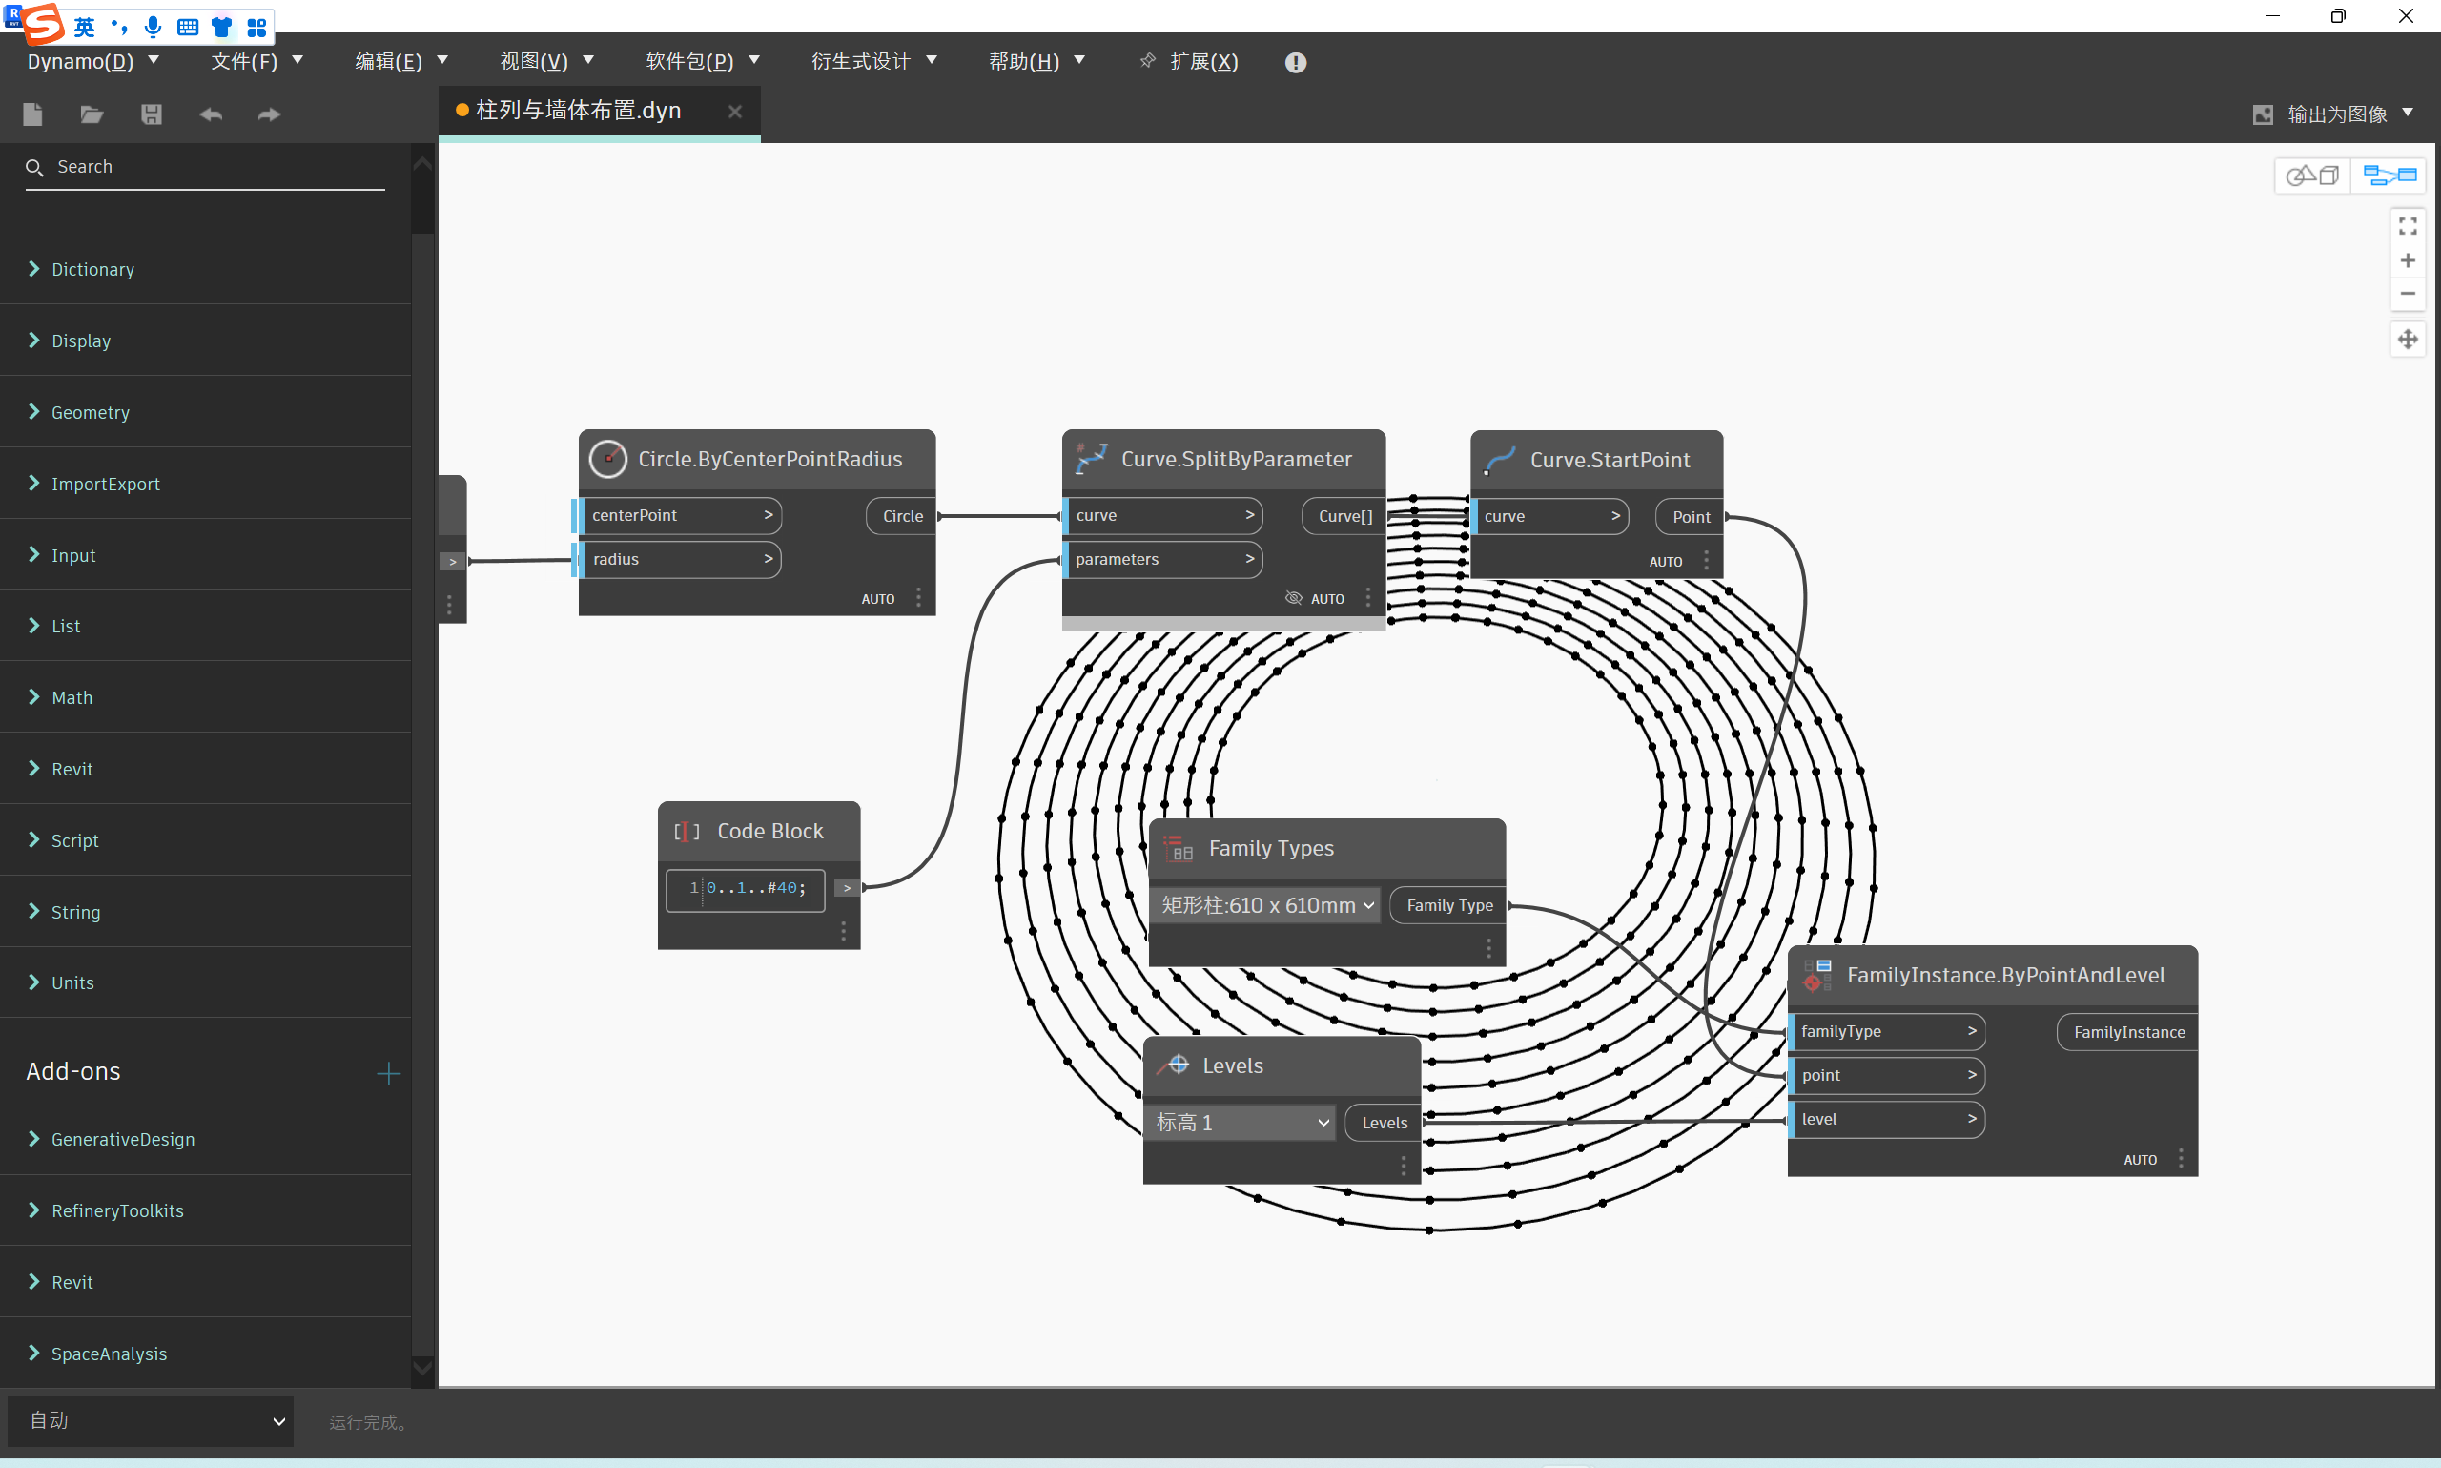
Task: Add a new Add-ons package with plus icon
Action: click(388, 1073)
